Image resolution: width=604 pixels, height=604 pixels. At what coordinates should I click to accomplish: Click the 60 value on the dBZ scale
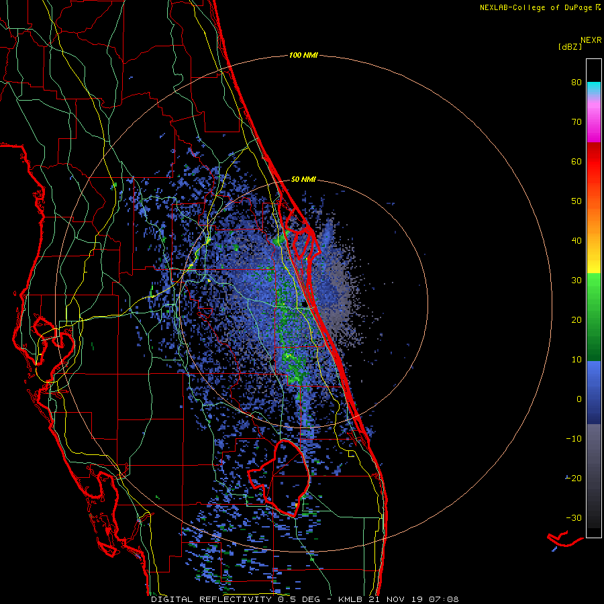point(576,161)
